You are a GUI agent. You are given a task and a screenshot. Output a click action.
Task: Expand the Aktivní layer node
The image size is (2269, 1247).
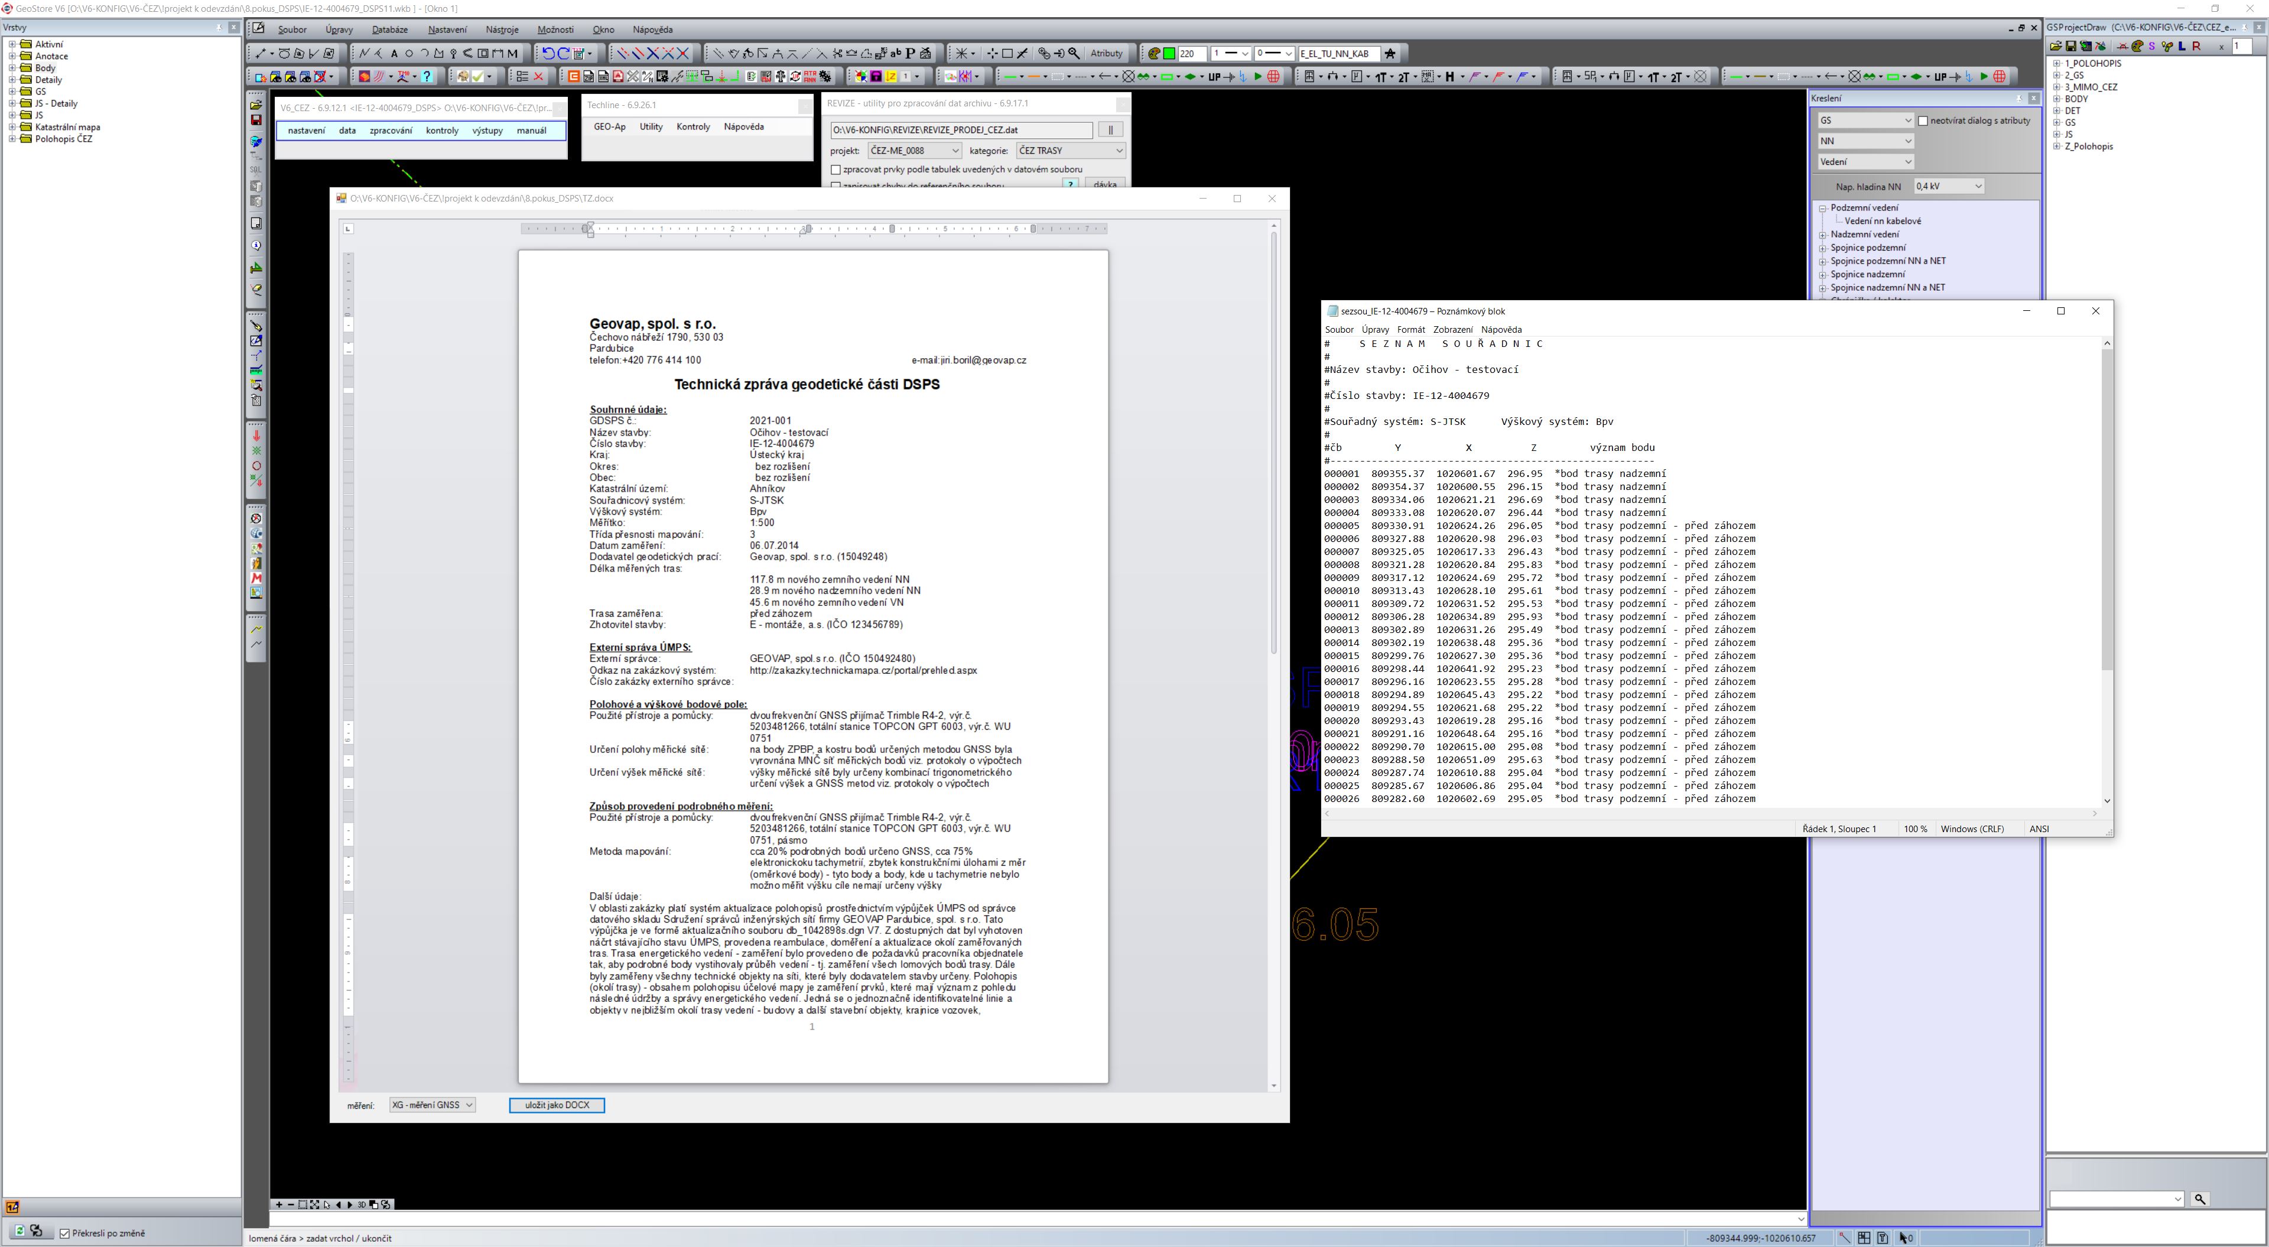12,44
